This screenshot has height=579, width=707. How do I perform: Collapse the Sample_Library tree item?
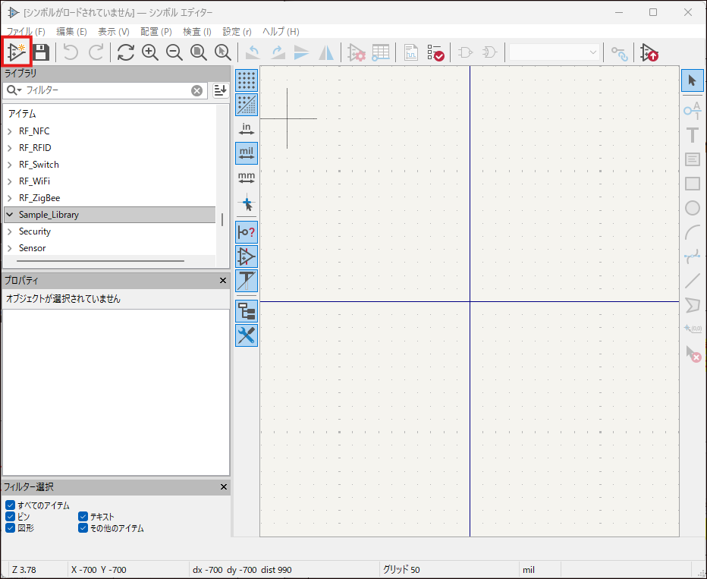click(9, 215)
